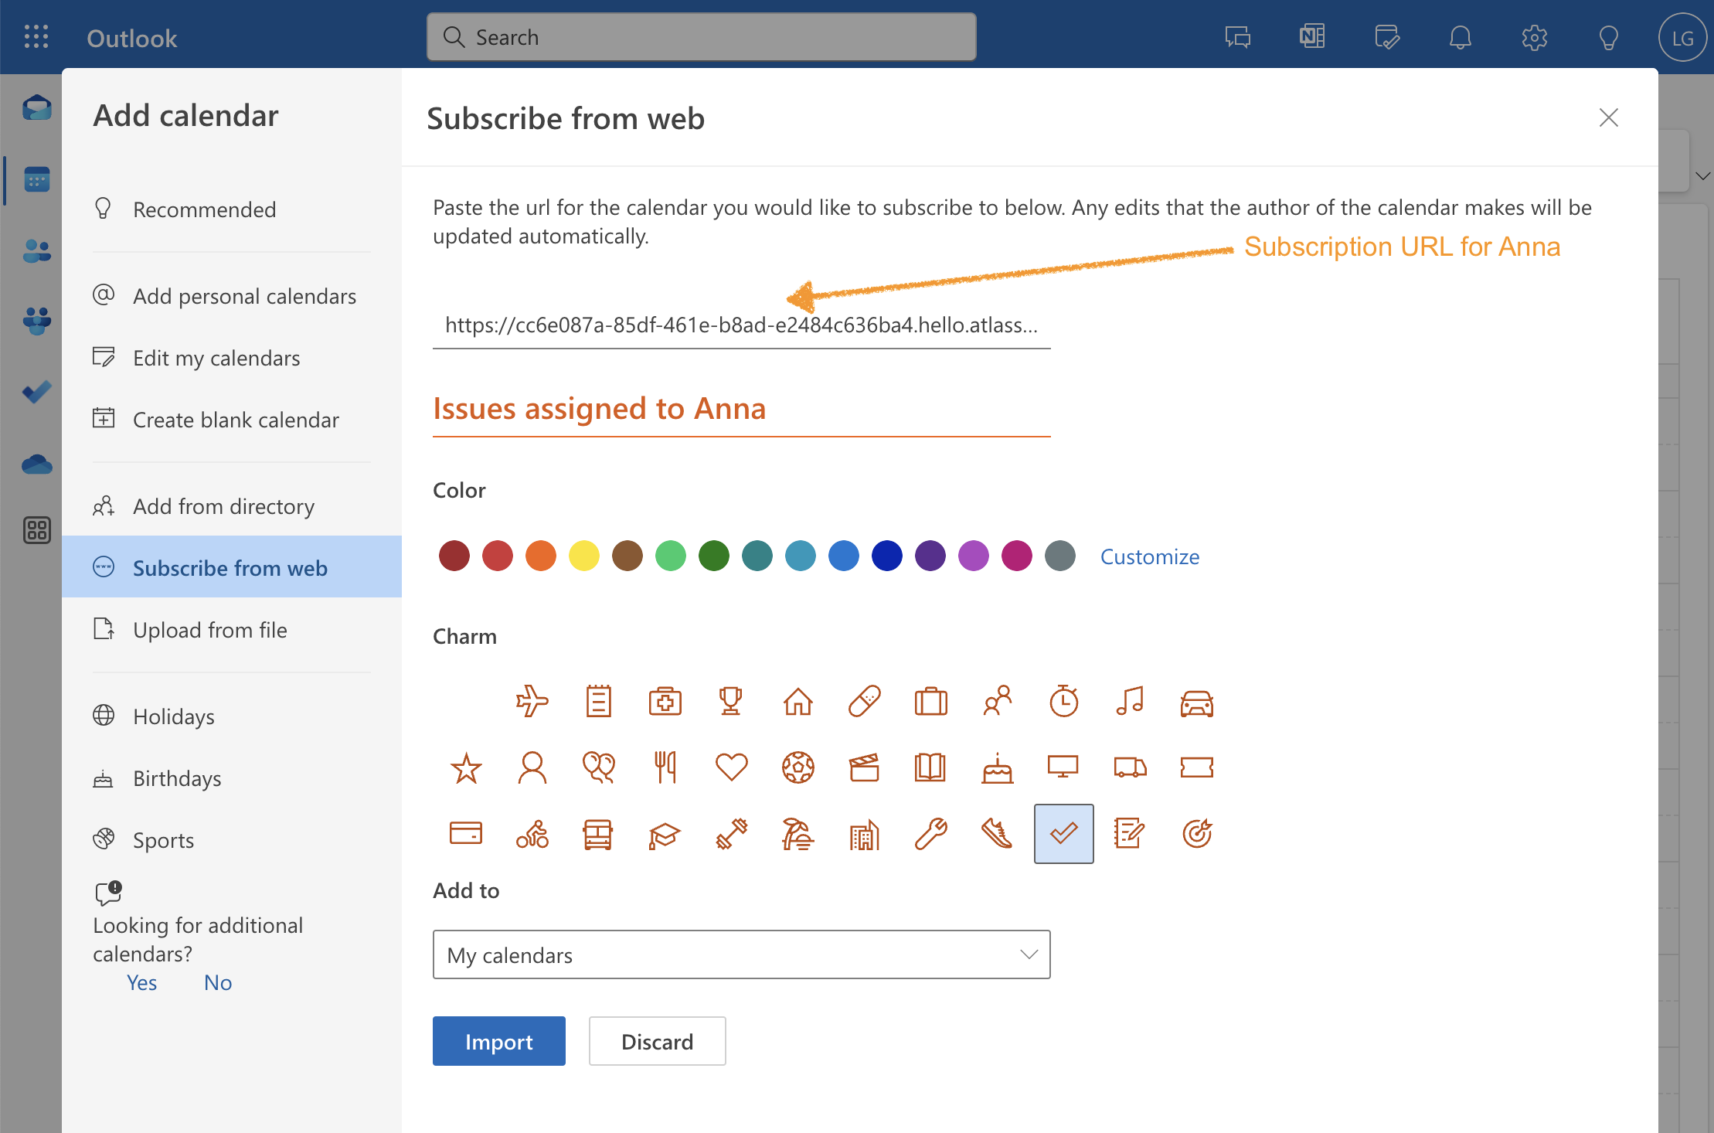Pick the heart charm icon
The height and width of the screenshot is (1133, 1714).
pos(731,767)
